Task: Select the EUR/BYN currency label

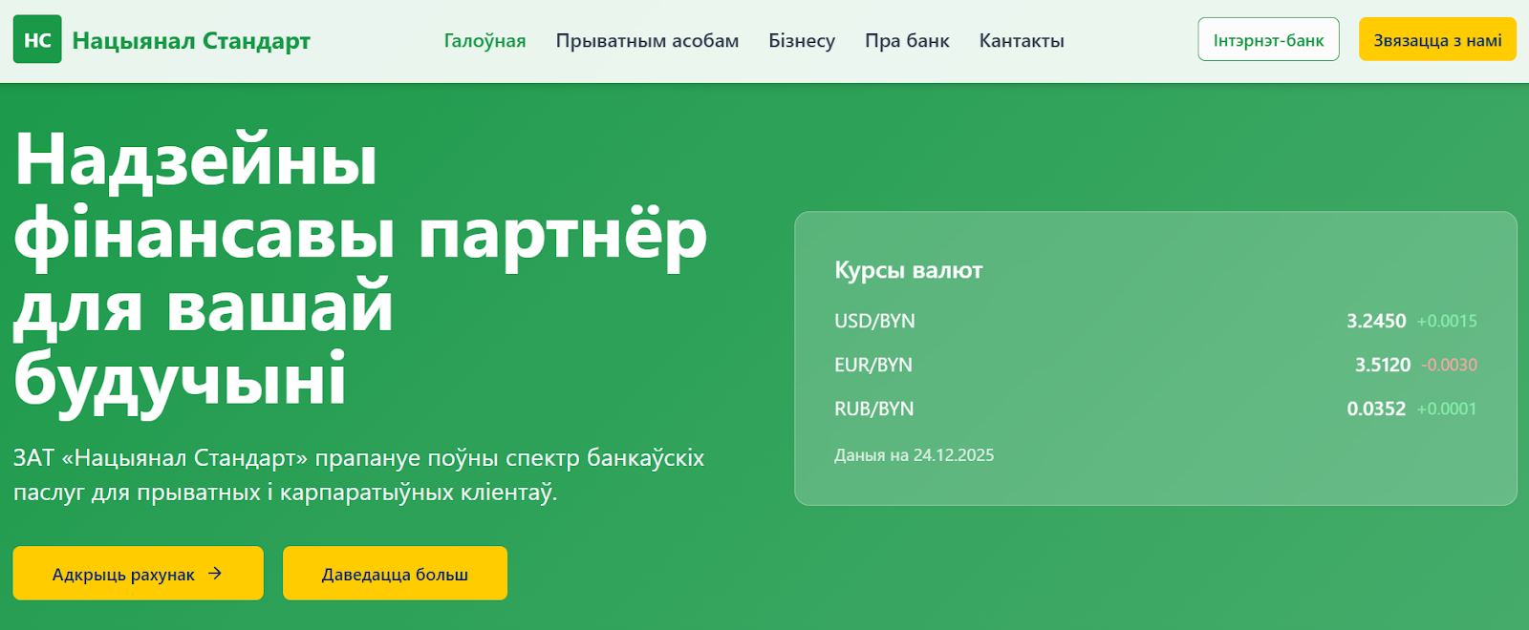Action: click(872, 366)
